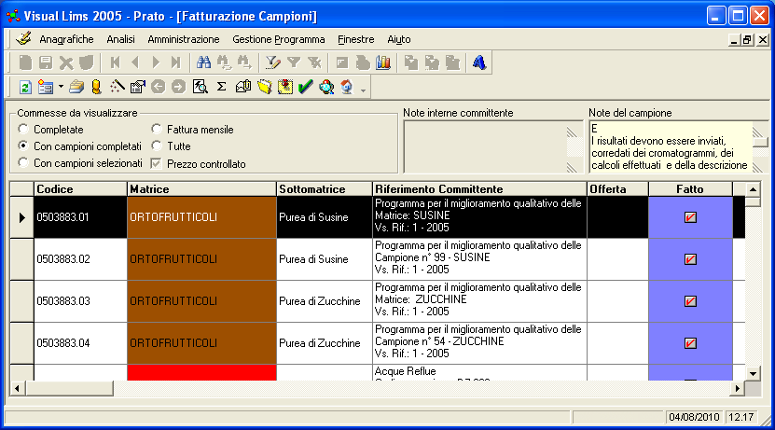The image size is (775, 430).
Task: Click the form list icon with yellow star
Action: point(46,88)
